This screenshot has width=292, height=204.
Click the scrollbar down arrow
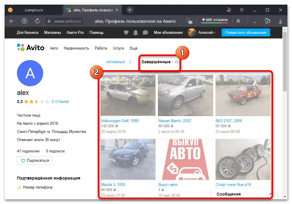click(x=285, y=196)
